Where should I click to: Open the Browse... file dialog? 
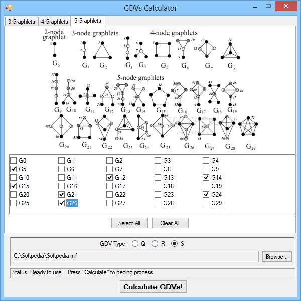click(277, 257)
